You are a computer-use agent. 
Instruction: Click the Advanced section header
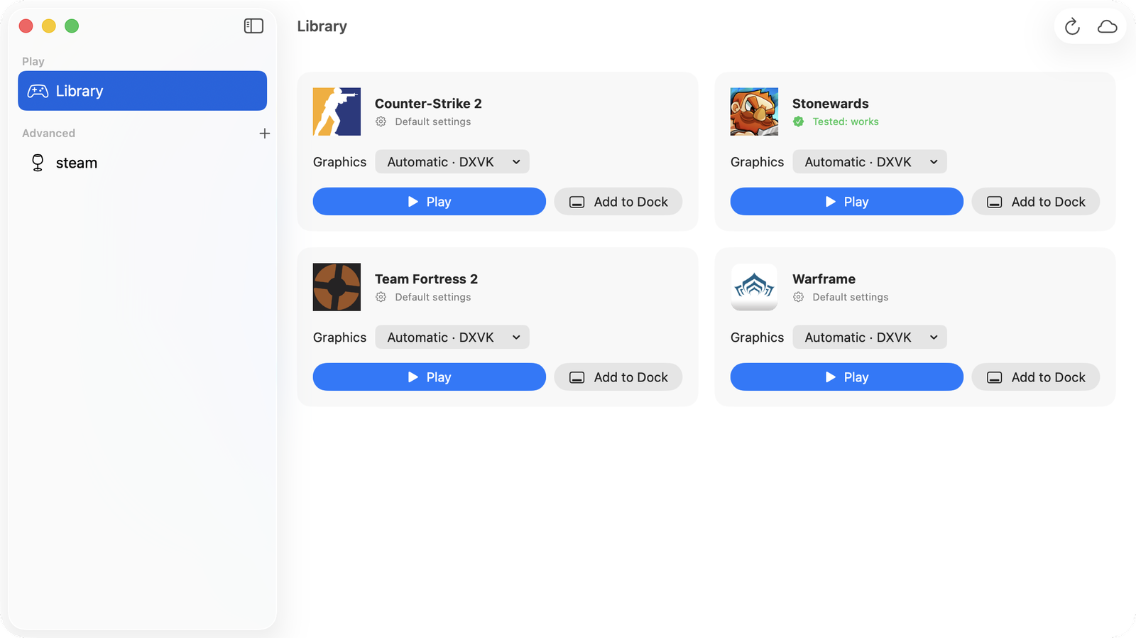pos(48,134)
